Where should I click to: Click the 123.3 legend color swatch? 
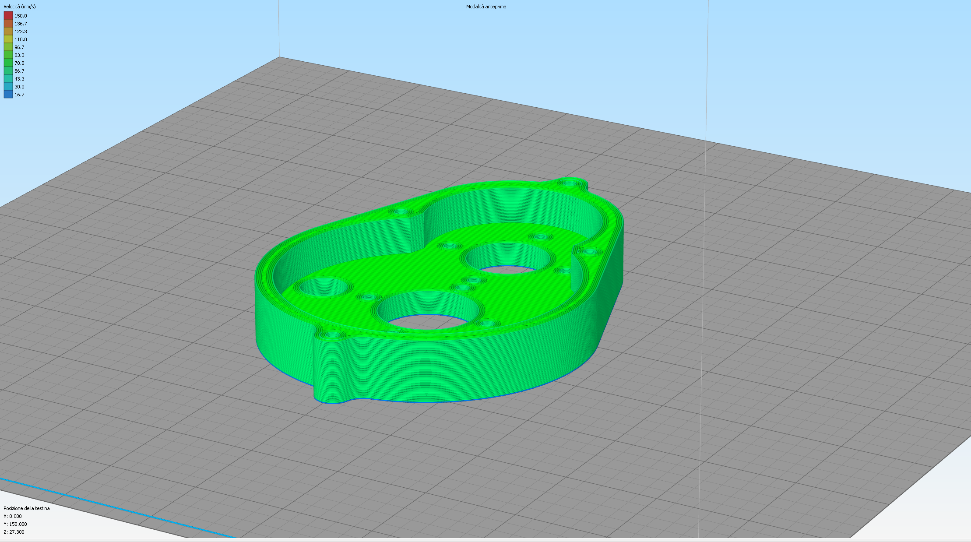tap(8, 32)
